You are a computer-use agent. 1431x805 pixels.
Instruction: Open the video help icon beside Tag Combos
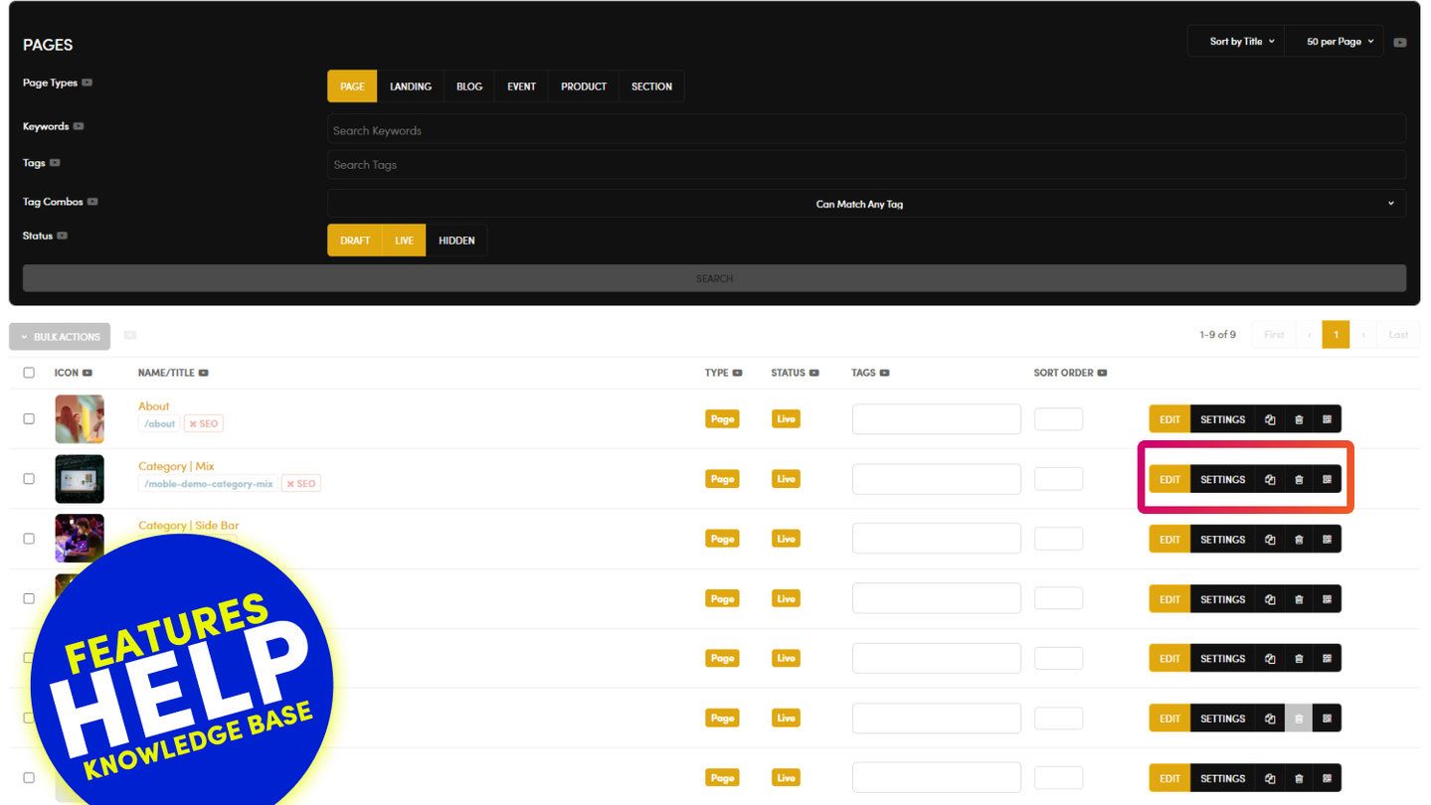(x=92, y=202)
